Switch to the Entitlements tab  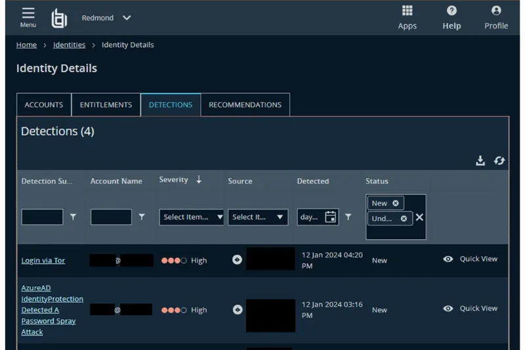click(x=106, y=105)
